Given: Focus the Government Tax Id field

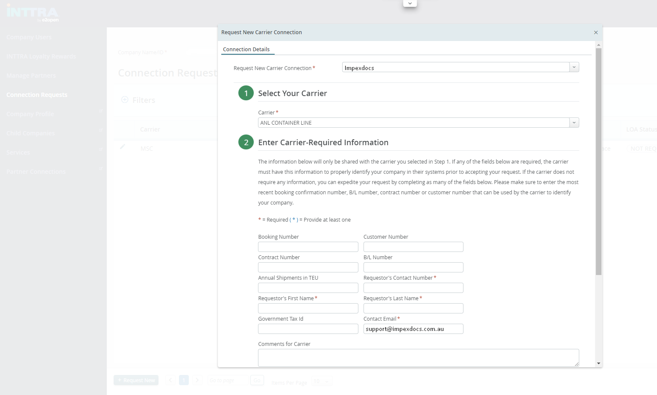Looking at the screenshot, I should [x=308, y=329].
